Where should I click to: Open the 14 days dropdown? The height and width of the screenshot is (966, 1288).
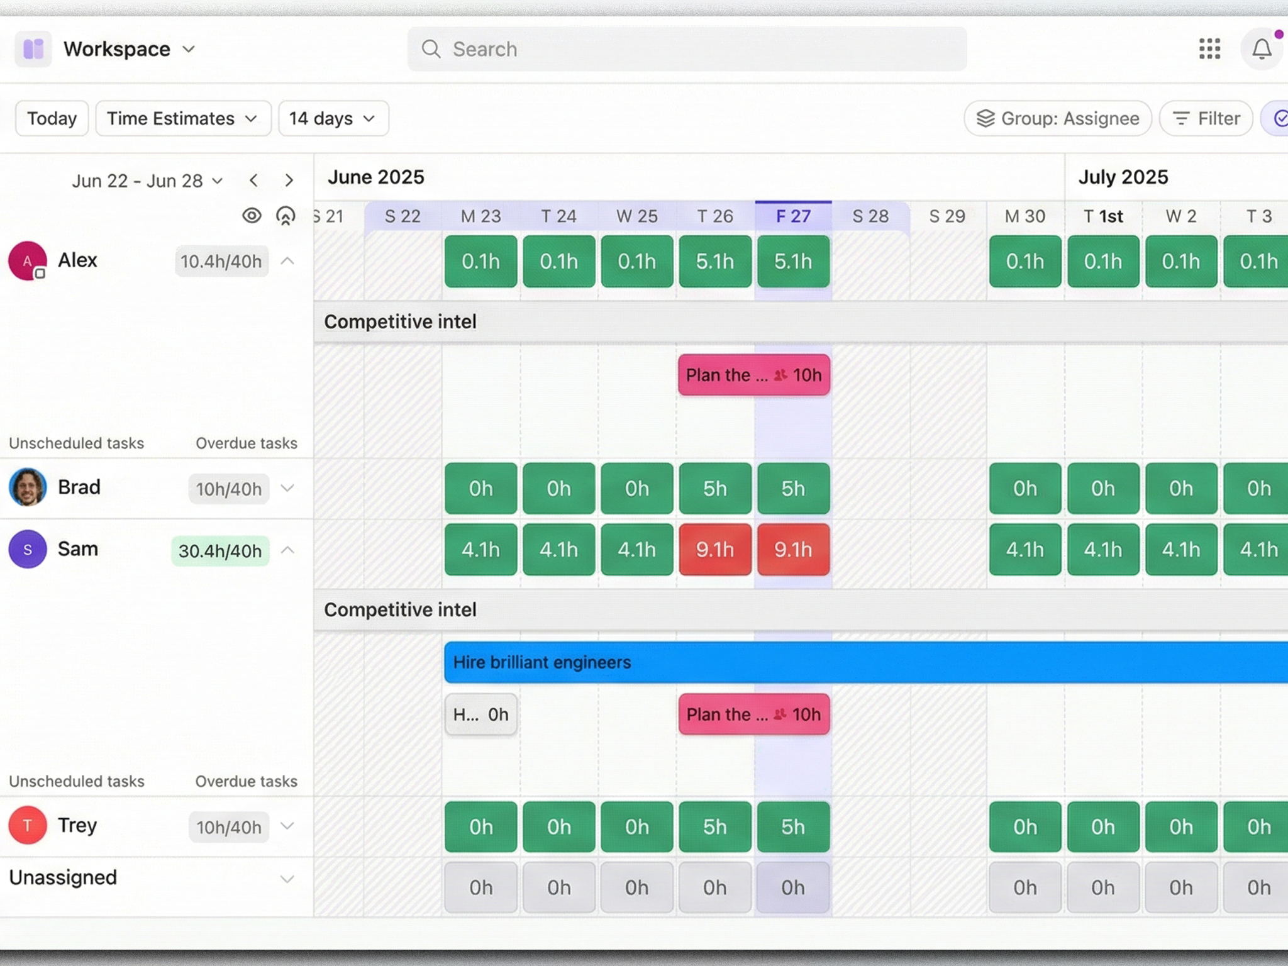(x=333, y=118)
